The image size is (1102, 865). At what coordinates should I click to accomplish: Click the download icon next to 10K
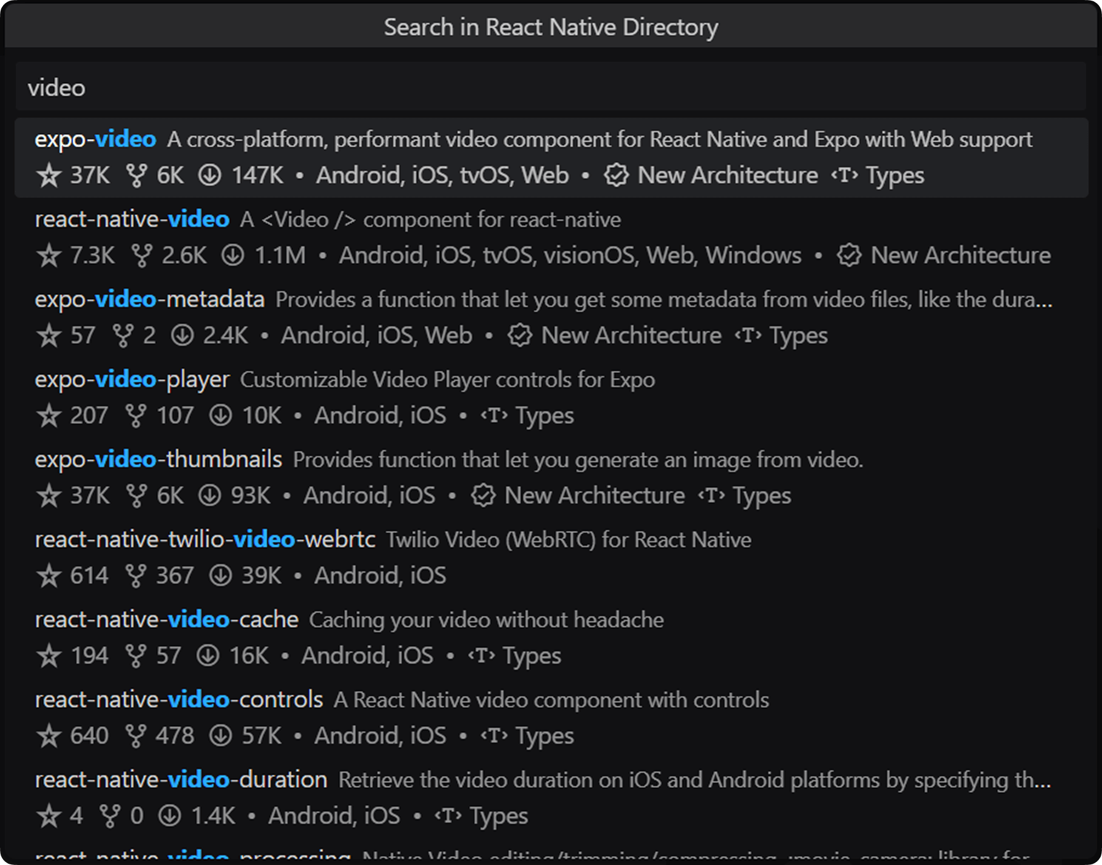[x=220, y=416]
